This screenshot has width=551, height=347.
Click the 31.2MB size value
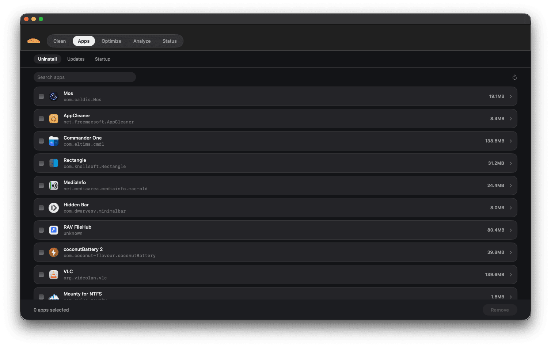click(x=496, y=163)
